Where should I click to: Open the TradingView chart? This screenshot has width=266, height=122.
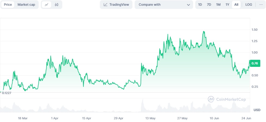tap(116, 5)
